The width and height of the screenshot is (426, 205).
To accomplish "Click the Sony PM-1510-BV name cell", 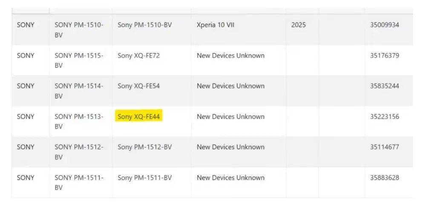I will point(144,25).
